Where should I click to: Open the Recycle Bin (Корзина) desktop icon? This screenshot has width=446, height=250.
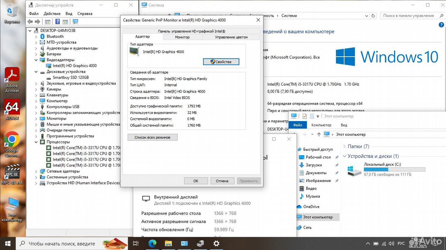pos(12,13)
